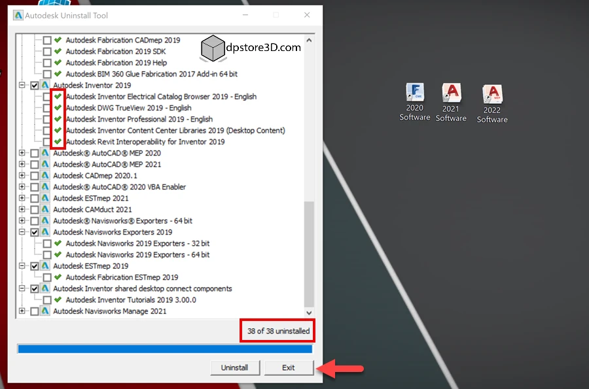This screenshot has width=589, height=389.
Task: Select the "Autodesk Fabrication 2019 SDK" label
Action: click(116, 52)
